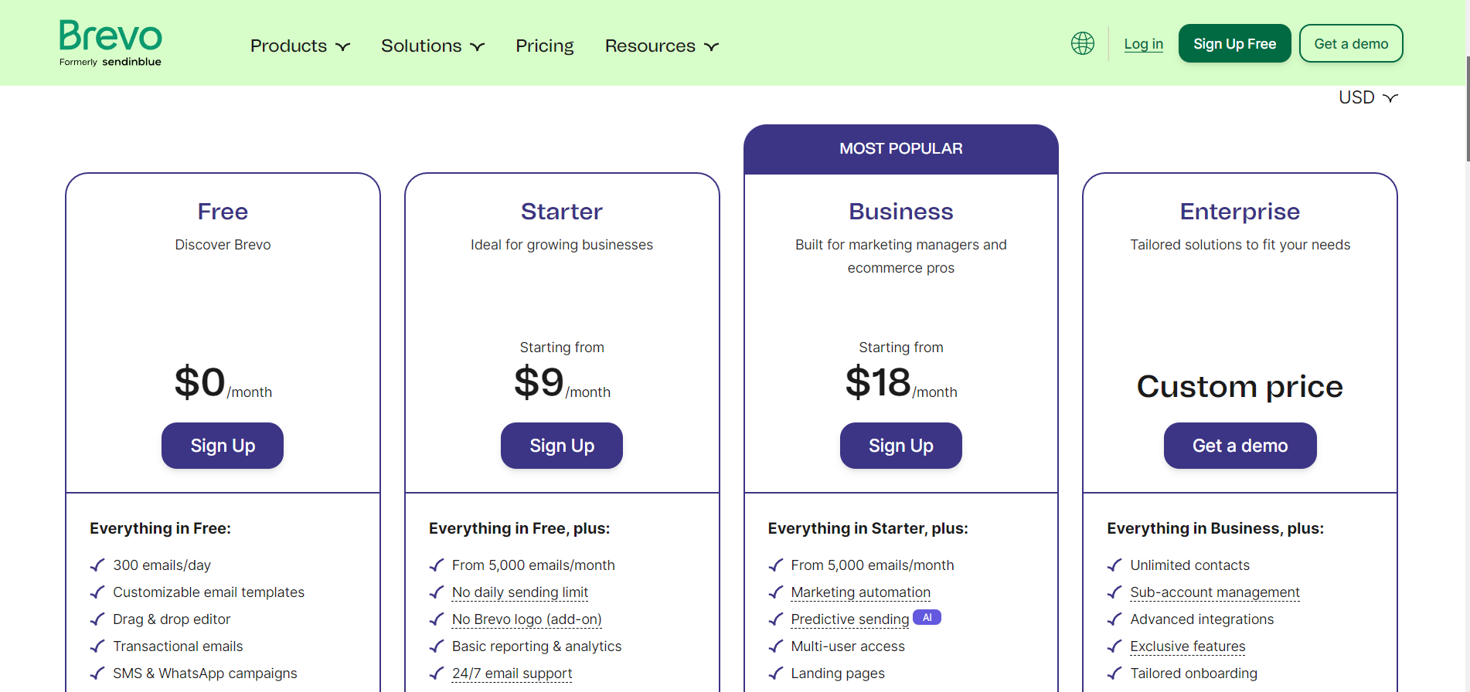Open the Sub-account management link
This screenshot has width=1470, height=692.
(1214, 592)
